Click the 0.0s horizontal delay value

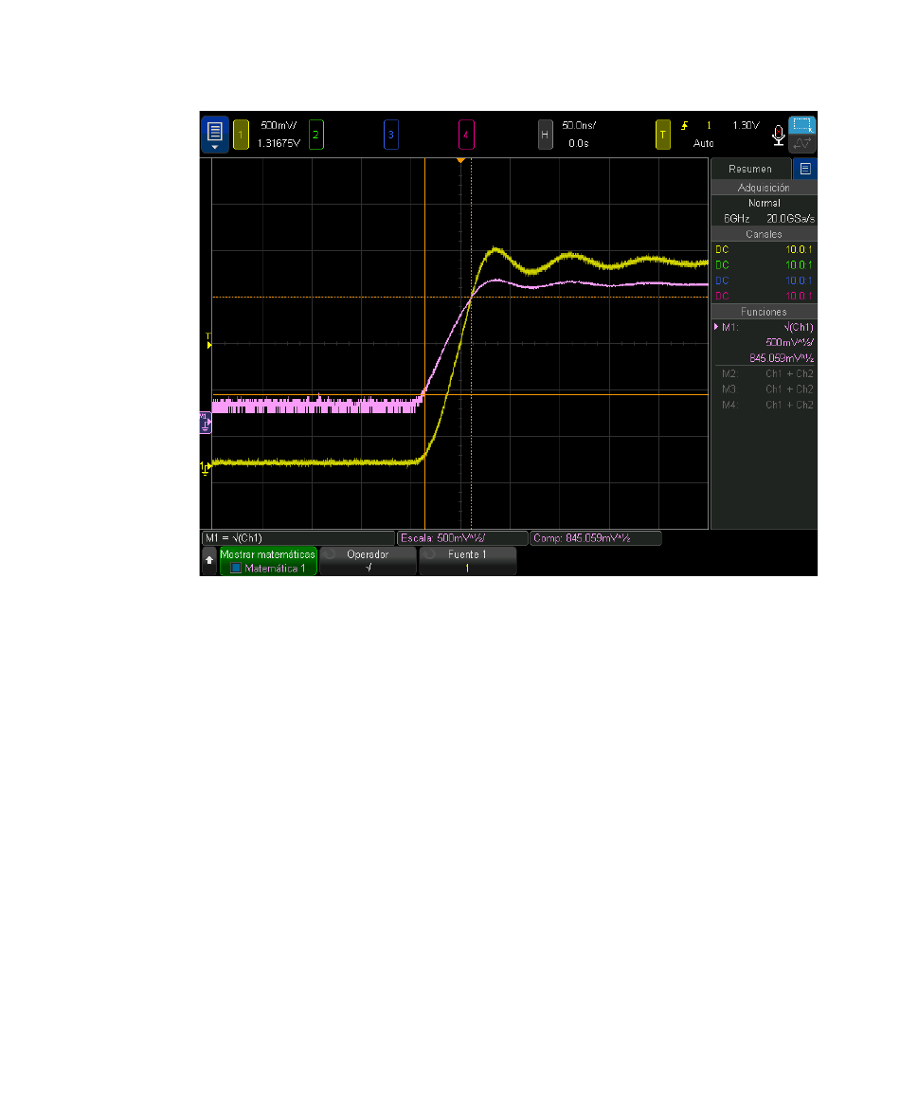pos(579,143)
